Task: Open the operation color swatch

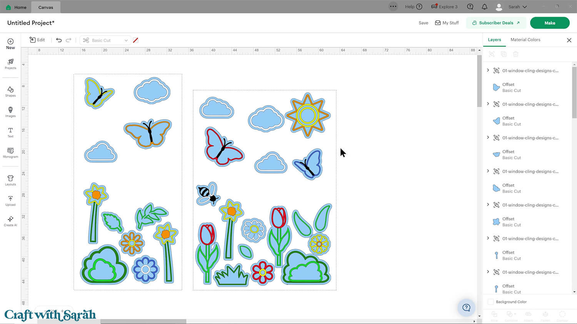Action: click(135, 40)
